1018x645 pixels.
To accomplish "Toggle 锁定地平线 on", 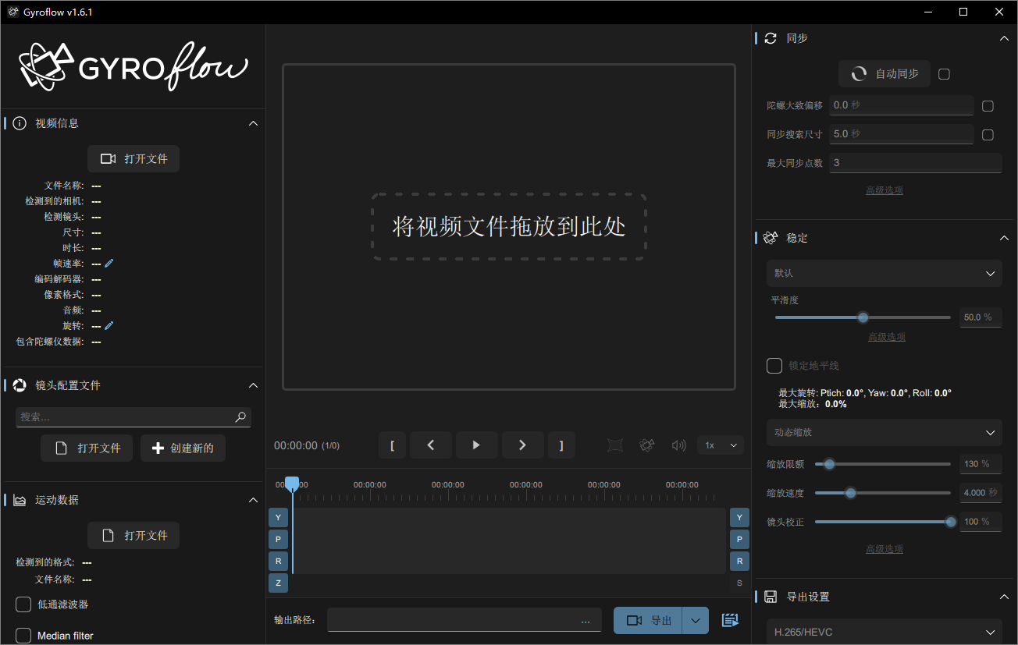I will click(x=774, y=365).
